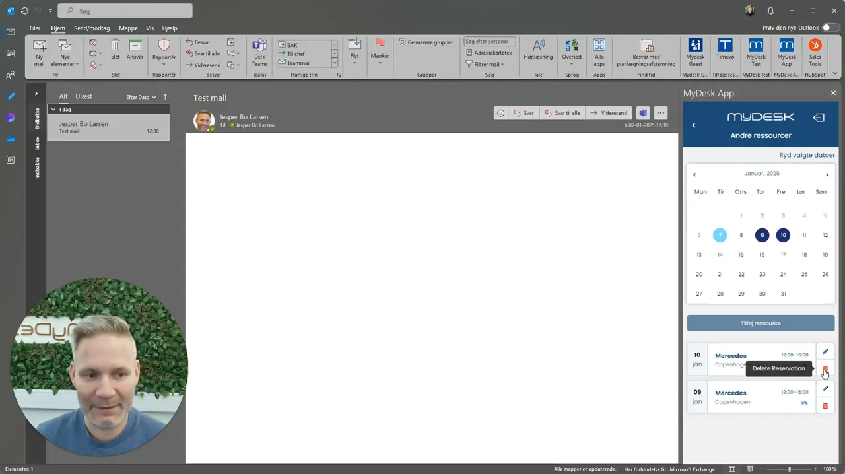Select the Jesper Bo Larsen Test mail
Image resolution: width=845 pixels, height=474 pixels.
click(x=109, y=127)
